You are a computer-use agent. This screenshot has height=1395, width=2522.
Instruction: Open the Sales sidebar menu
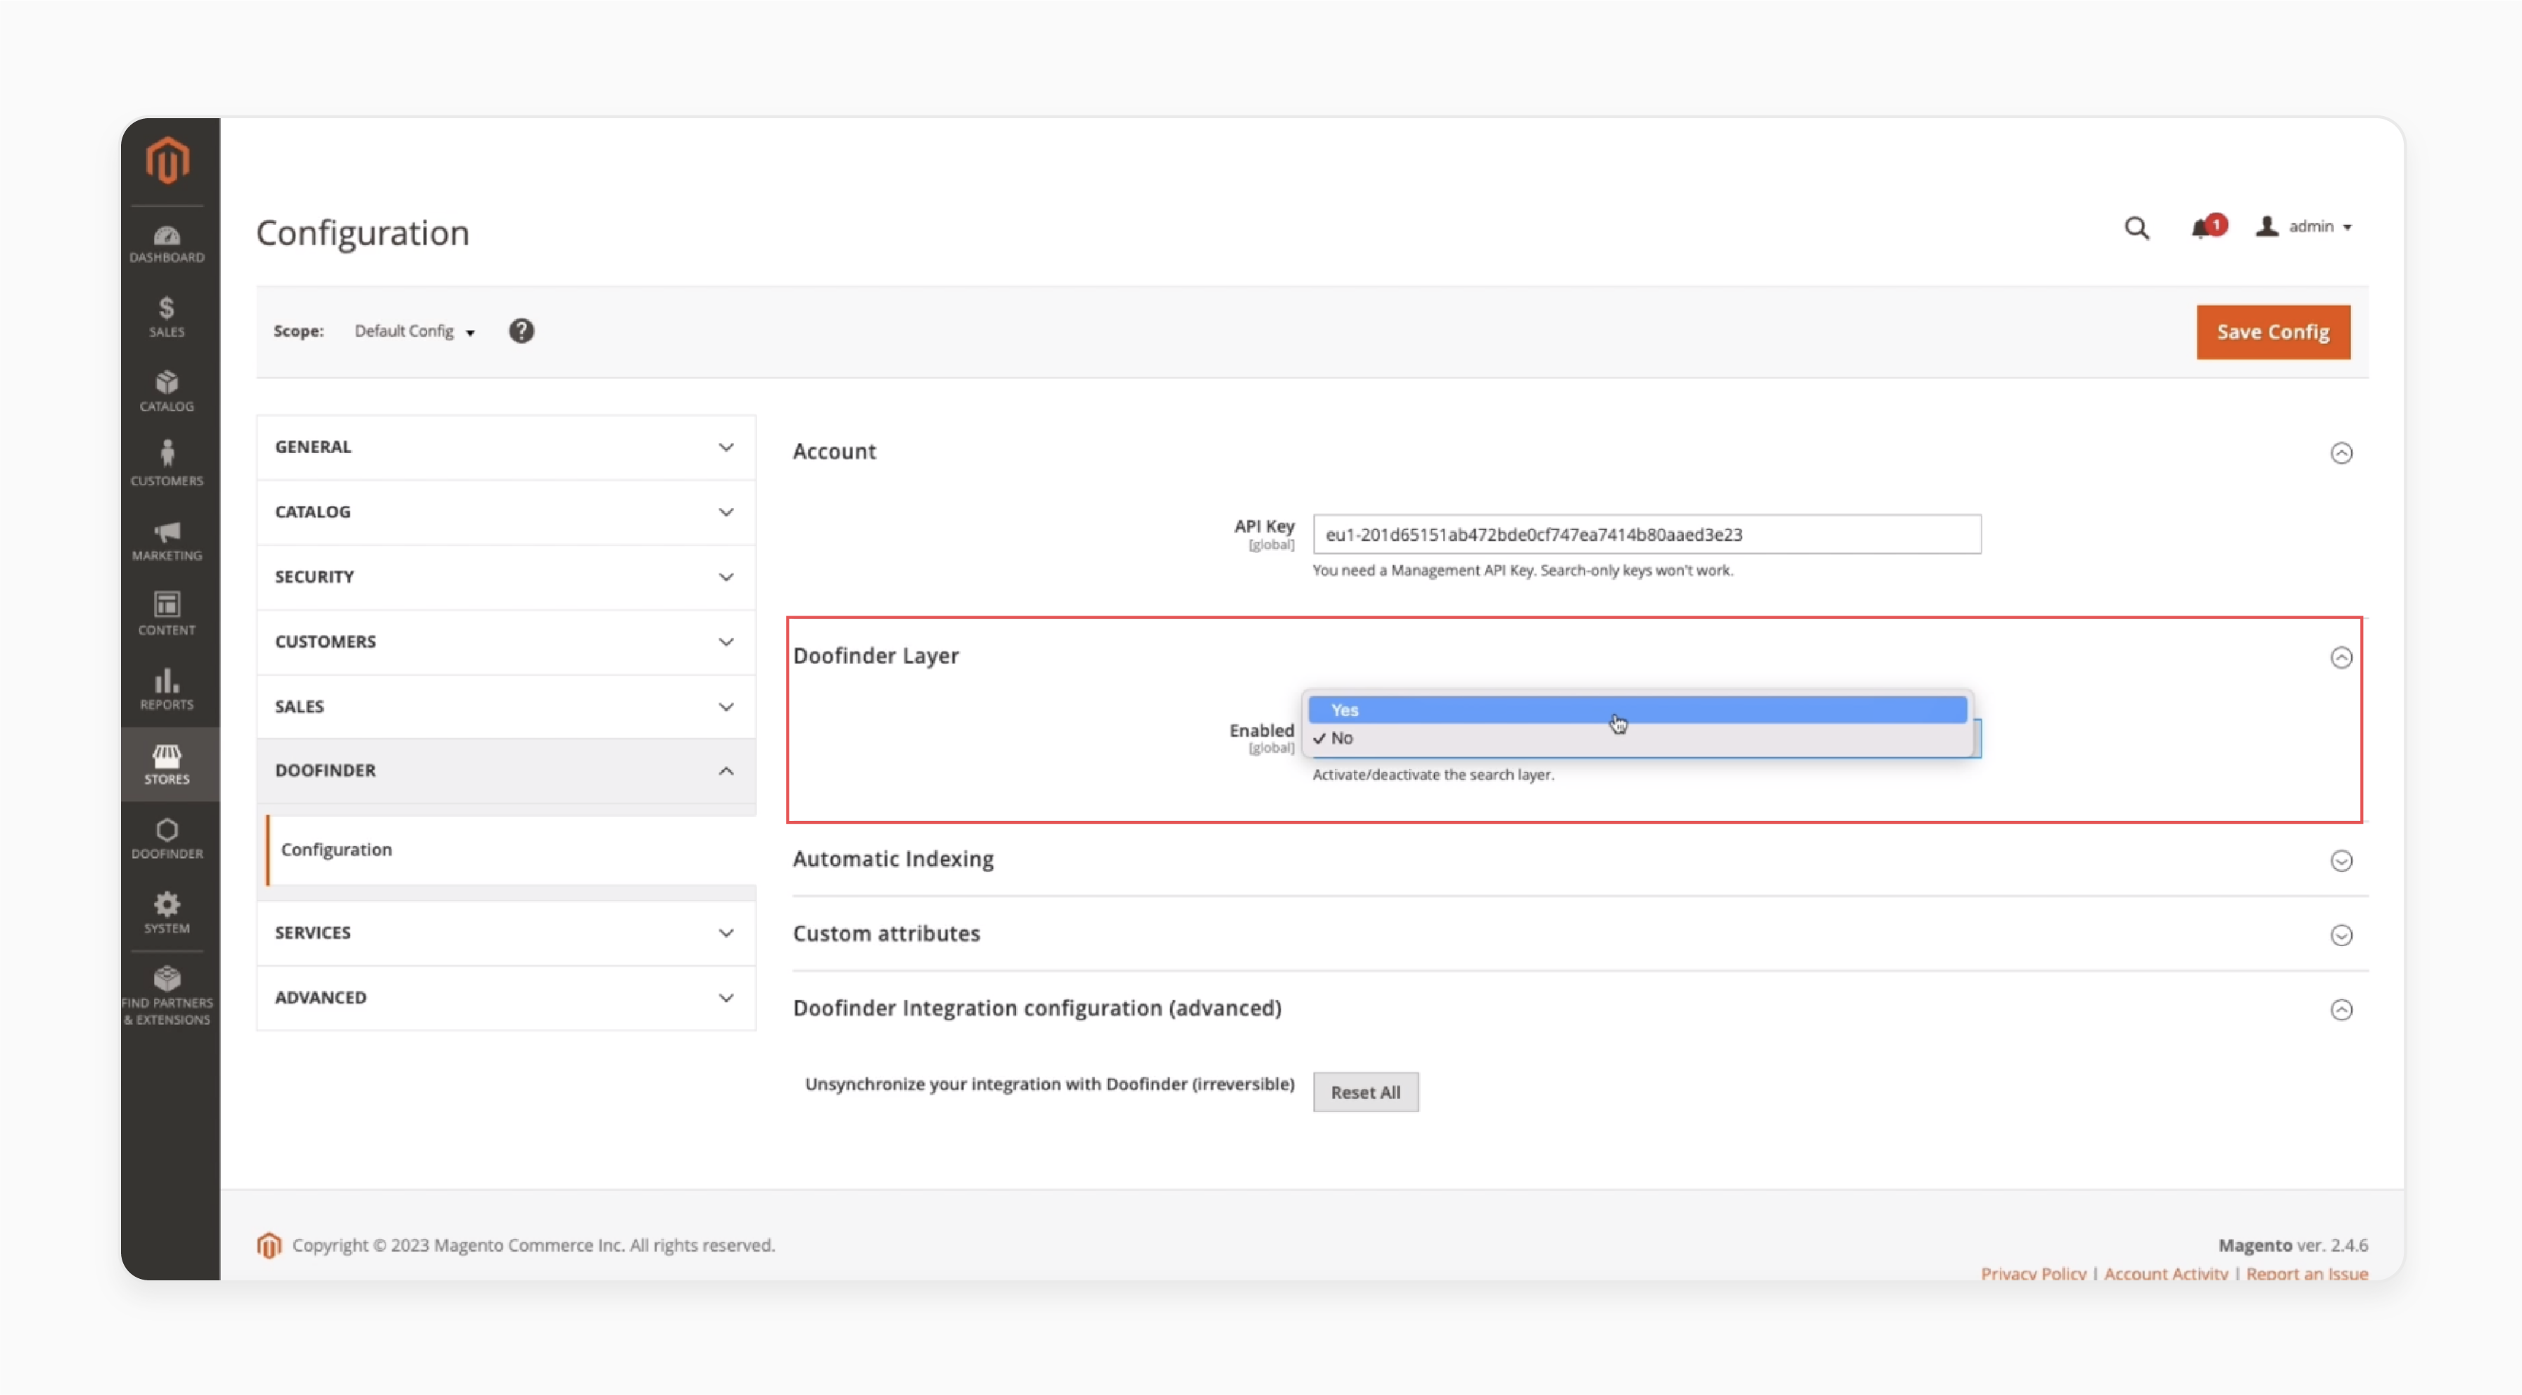(167, 317)
